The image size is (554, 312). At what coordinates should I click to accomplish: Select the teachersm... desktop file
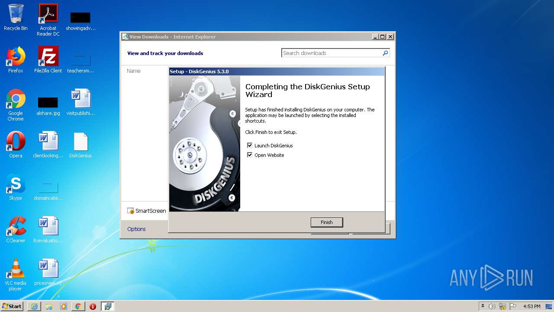pyautogui.click(x=81, y=63)
